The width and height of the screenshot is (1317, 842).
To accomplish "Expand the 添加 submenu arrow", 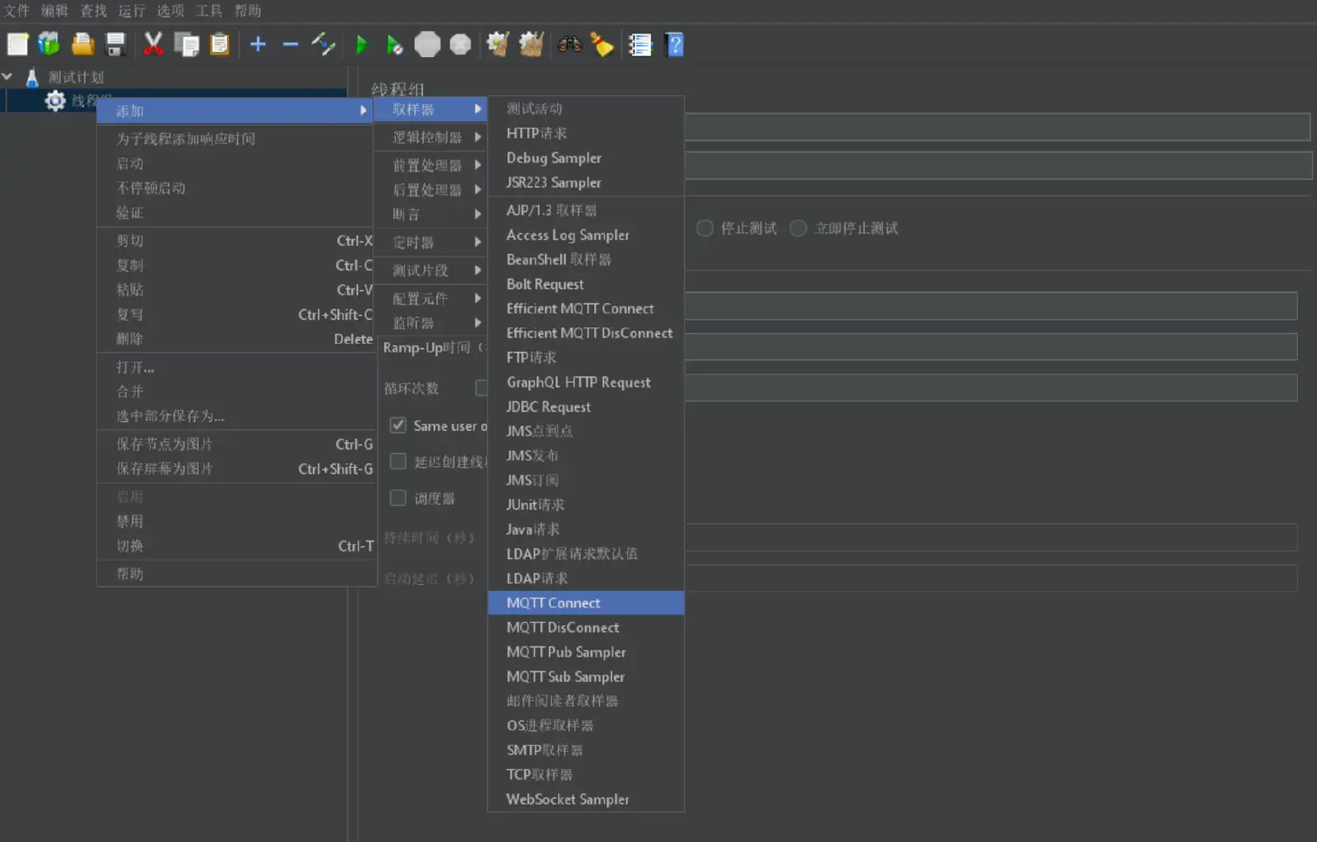I will tap(363, 110).
